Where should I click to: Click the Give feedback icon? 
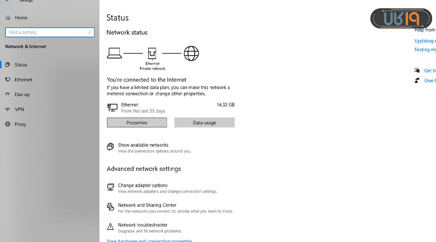coord(417,80)
